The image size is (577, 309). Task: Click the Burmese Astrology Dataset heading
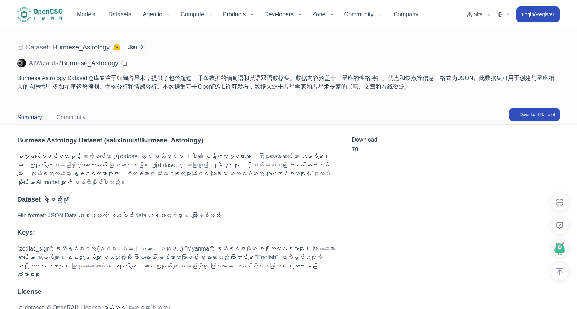coord(110,140)
